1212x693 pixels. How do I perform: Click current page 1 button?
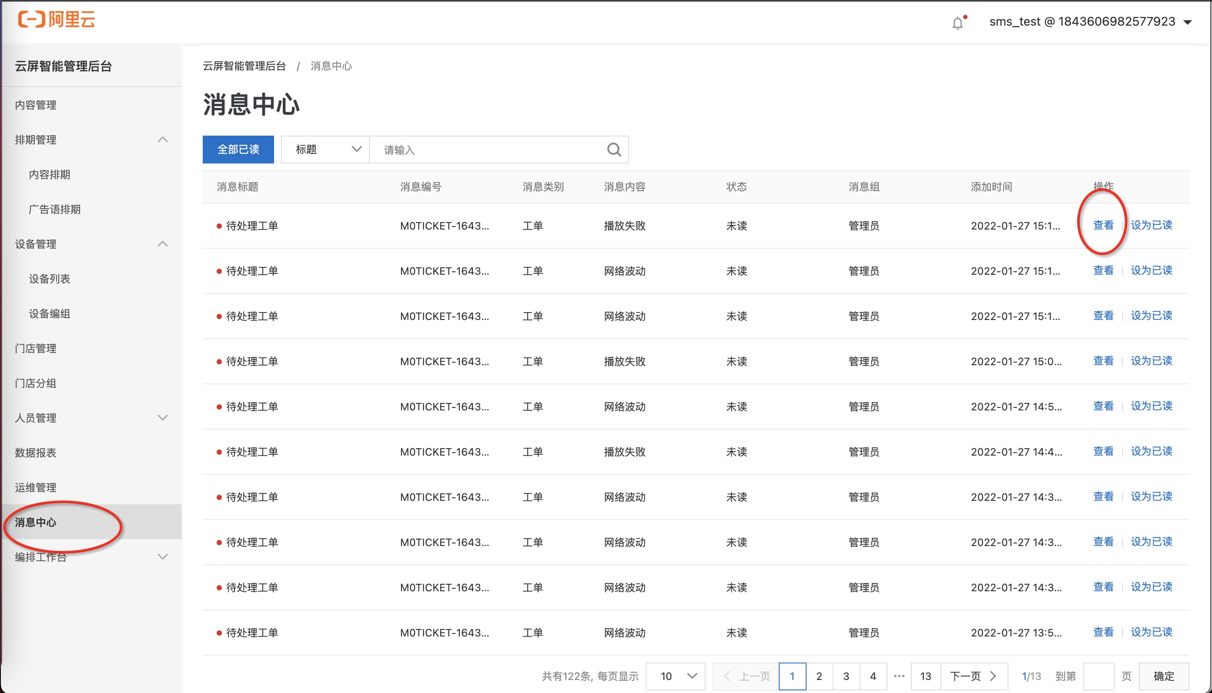[793, 676]
